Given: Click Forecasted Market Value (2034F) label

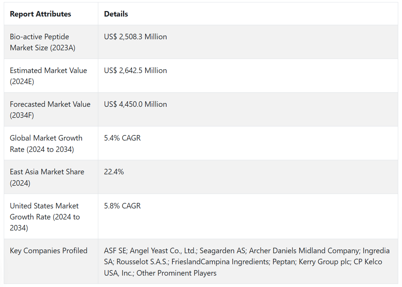Looking at the screenshot, I should pos(50,110).
